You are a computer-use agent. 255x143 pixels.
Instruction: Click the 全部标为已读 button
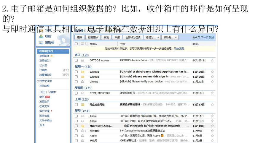tap(133, 38)
